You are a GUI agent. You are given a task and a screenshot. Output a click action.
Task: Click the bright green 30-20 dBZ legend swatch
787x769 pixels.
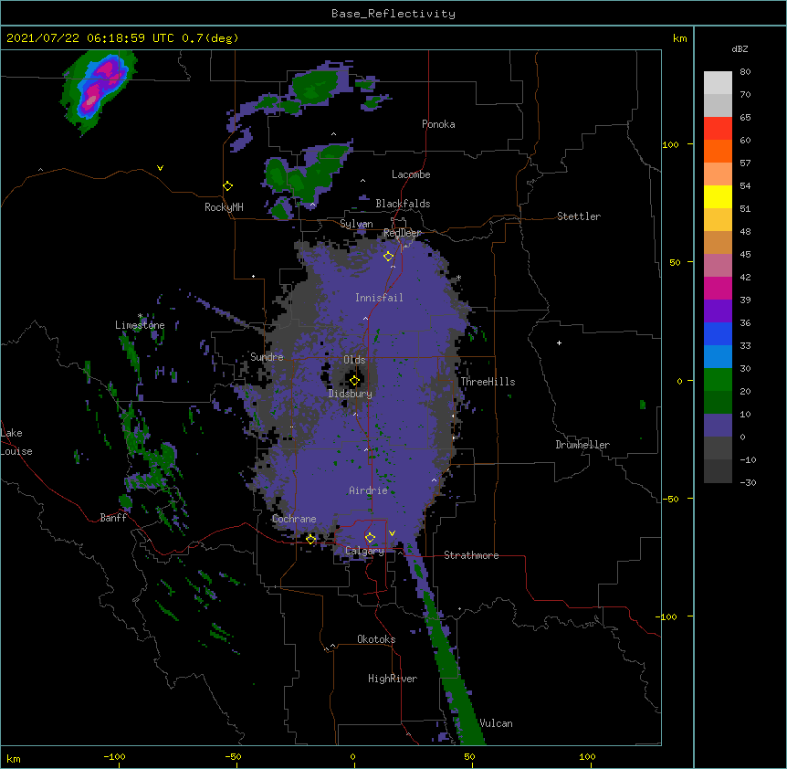point(718,380)
